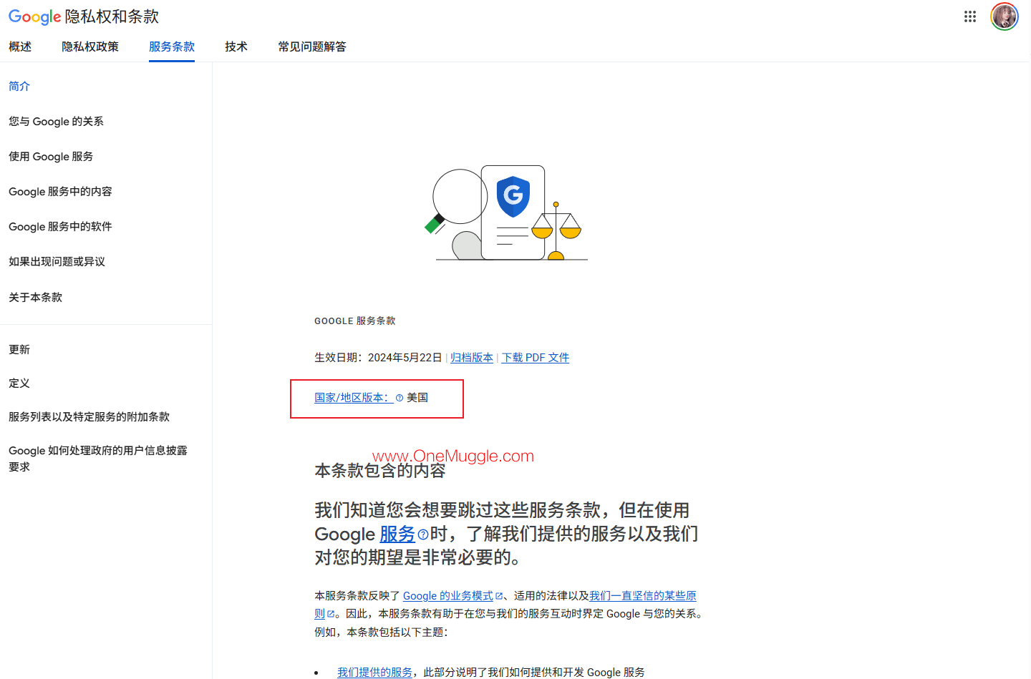Screen dimensions: 1031x679
Task: Open Google 如何处理政府的用户信息披露要求 link
Action: (x=98, y=459)
